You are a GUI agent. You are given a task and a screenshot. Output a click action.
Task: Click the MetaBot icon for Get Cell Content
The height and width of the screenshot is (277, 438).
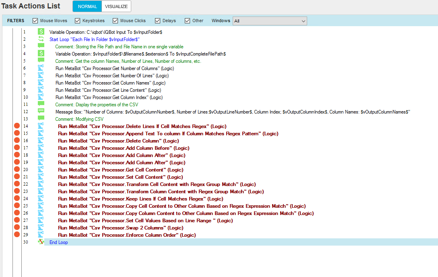41,170
